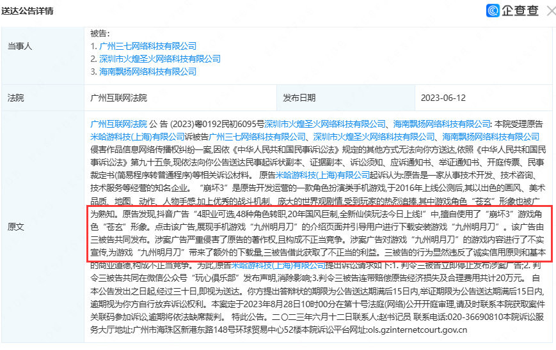Screen dimensions: 556x350
Task: Open 广州三七网络科技有限公司 link after 诉被告
Action: [x=257, y=137]
